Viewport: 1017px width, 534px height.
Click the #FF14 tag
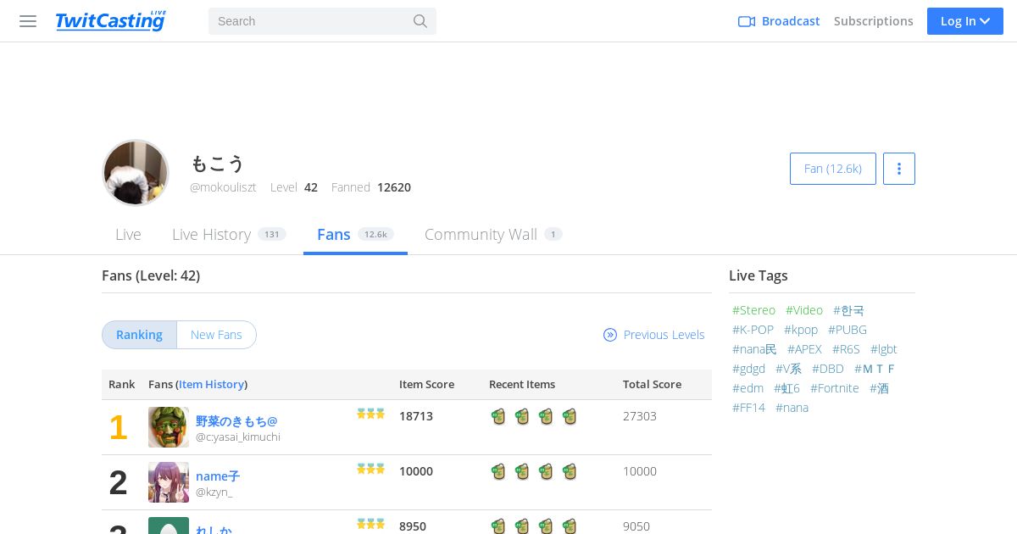(748, 408)
